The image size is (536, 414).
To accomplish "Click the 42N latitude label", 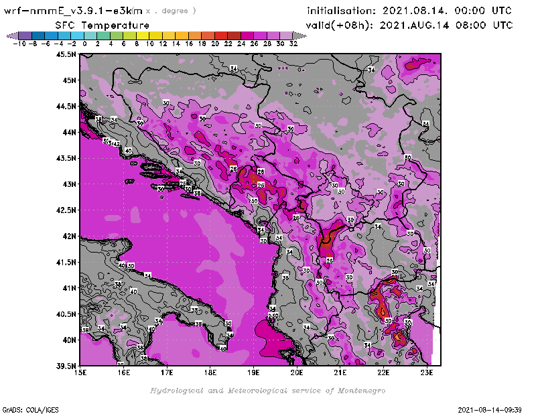I will 69,236.
